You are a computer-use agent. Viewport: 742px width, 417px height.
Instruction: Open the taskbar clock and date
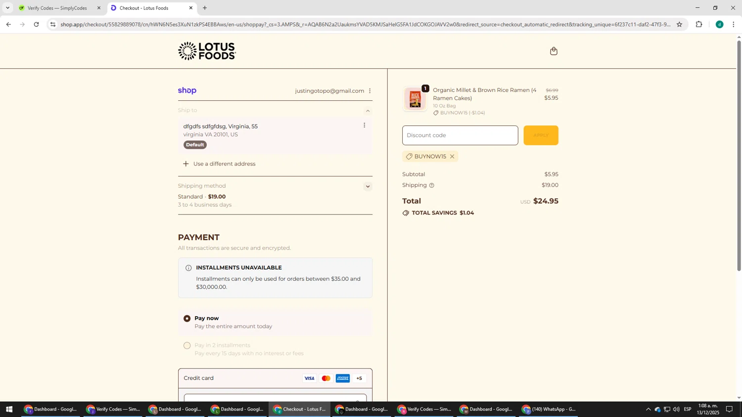pos(708,409)
